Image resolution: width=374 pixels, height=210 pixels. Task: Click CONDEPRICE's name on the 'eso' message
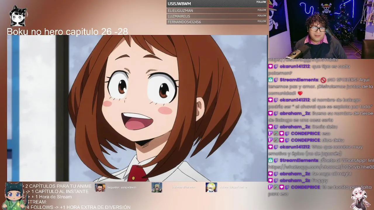(305, 134)
